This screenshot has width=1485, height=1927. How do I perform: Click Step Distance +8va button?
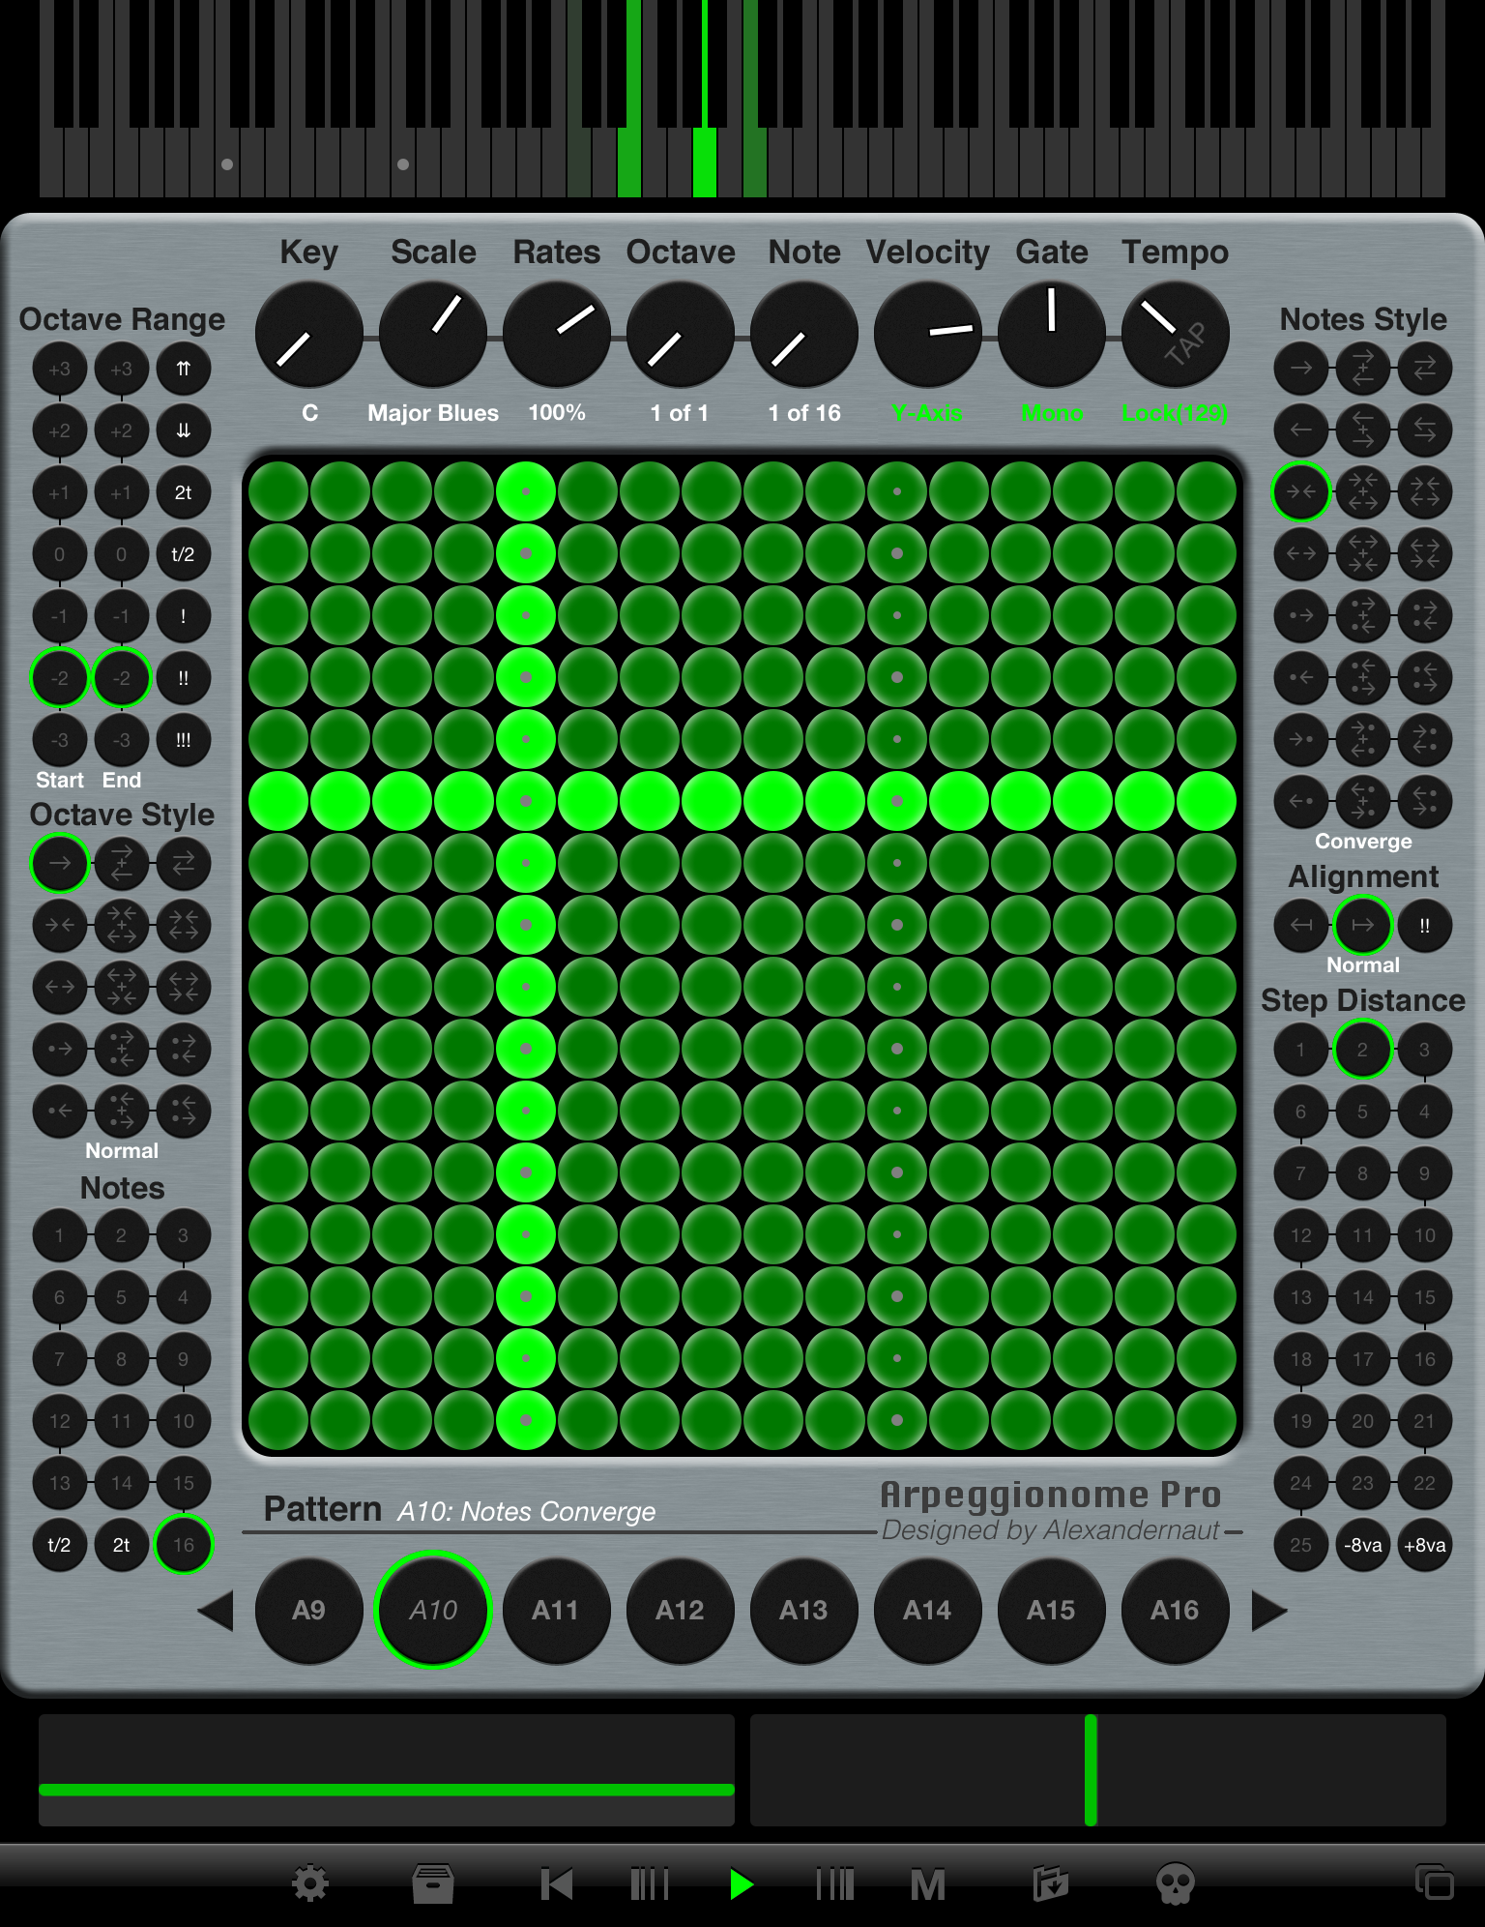(1425, 1545)
